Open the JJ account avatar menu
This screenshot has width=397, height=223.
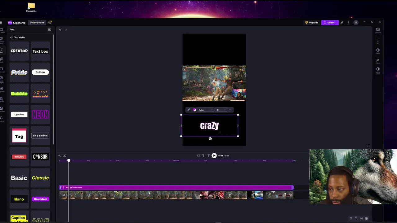[356, 23]
